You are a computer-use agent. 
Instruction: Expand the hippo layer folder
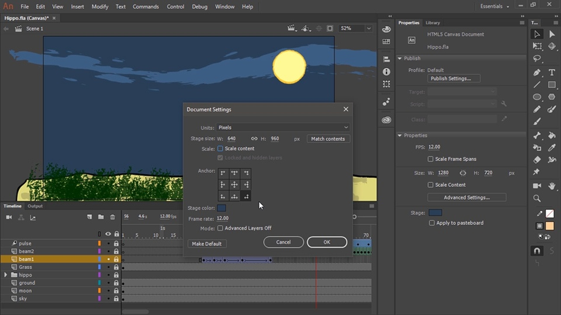click(5, 274)
